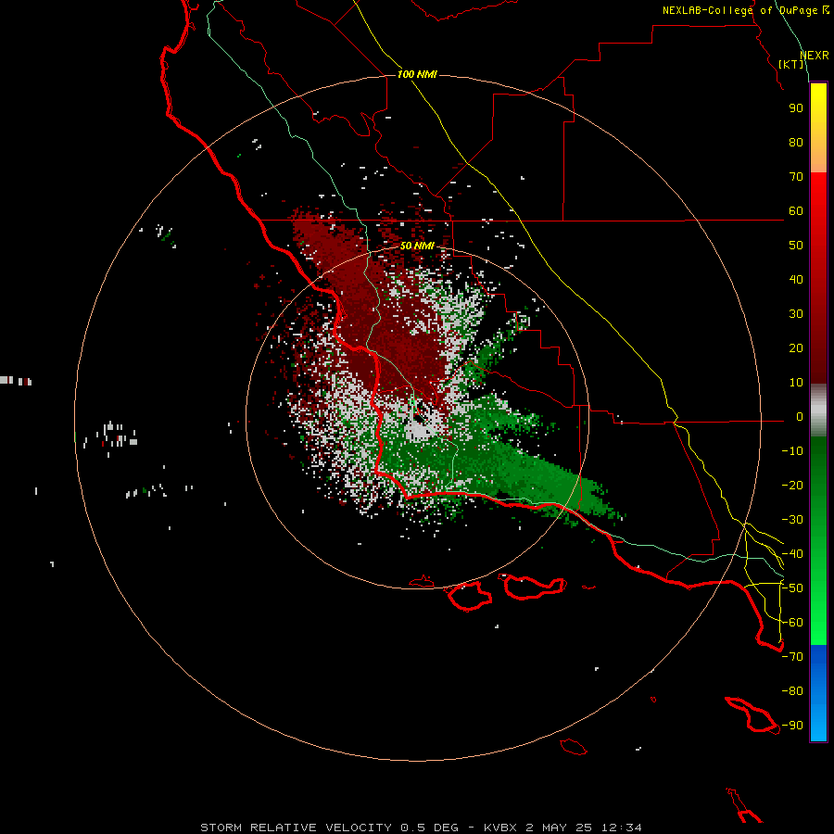
Task: Click the -80 value on the color scale
Action: pyautogui.click(x=792, y=691)
